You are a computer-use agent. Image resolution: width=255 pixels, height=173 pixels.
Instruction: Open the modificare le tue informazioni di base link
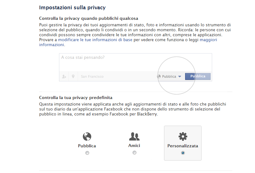[x=95, y=40]
